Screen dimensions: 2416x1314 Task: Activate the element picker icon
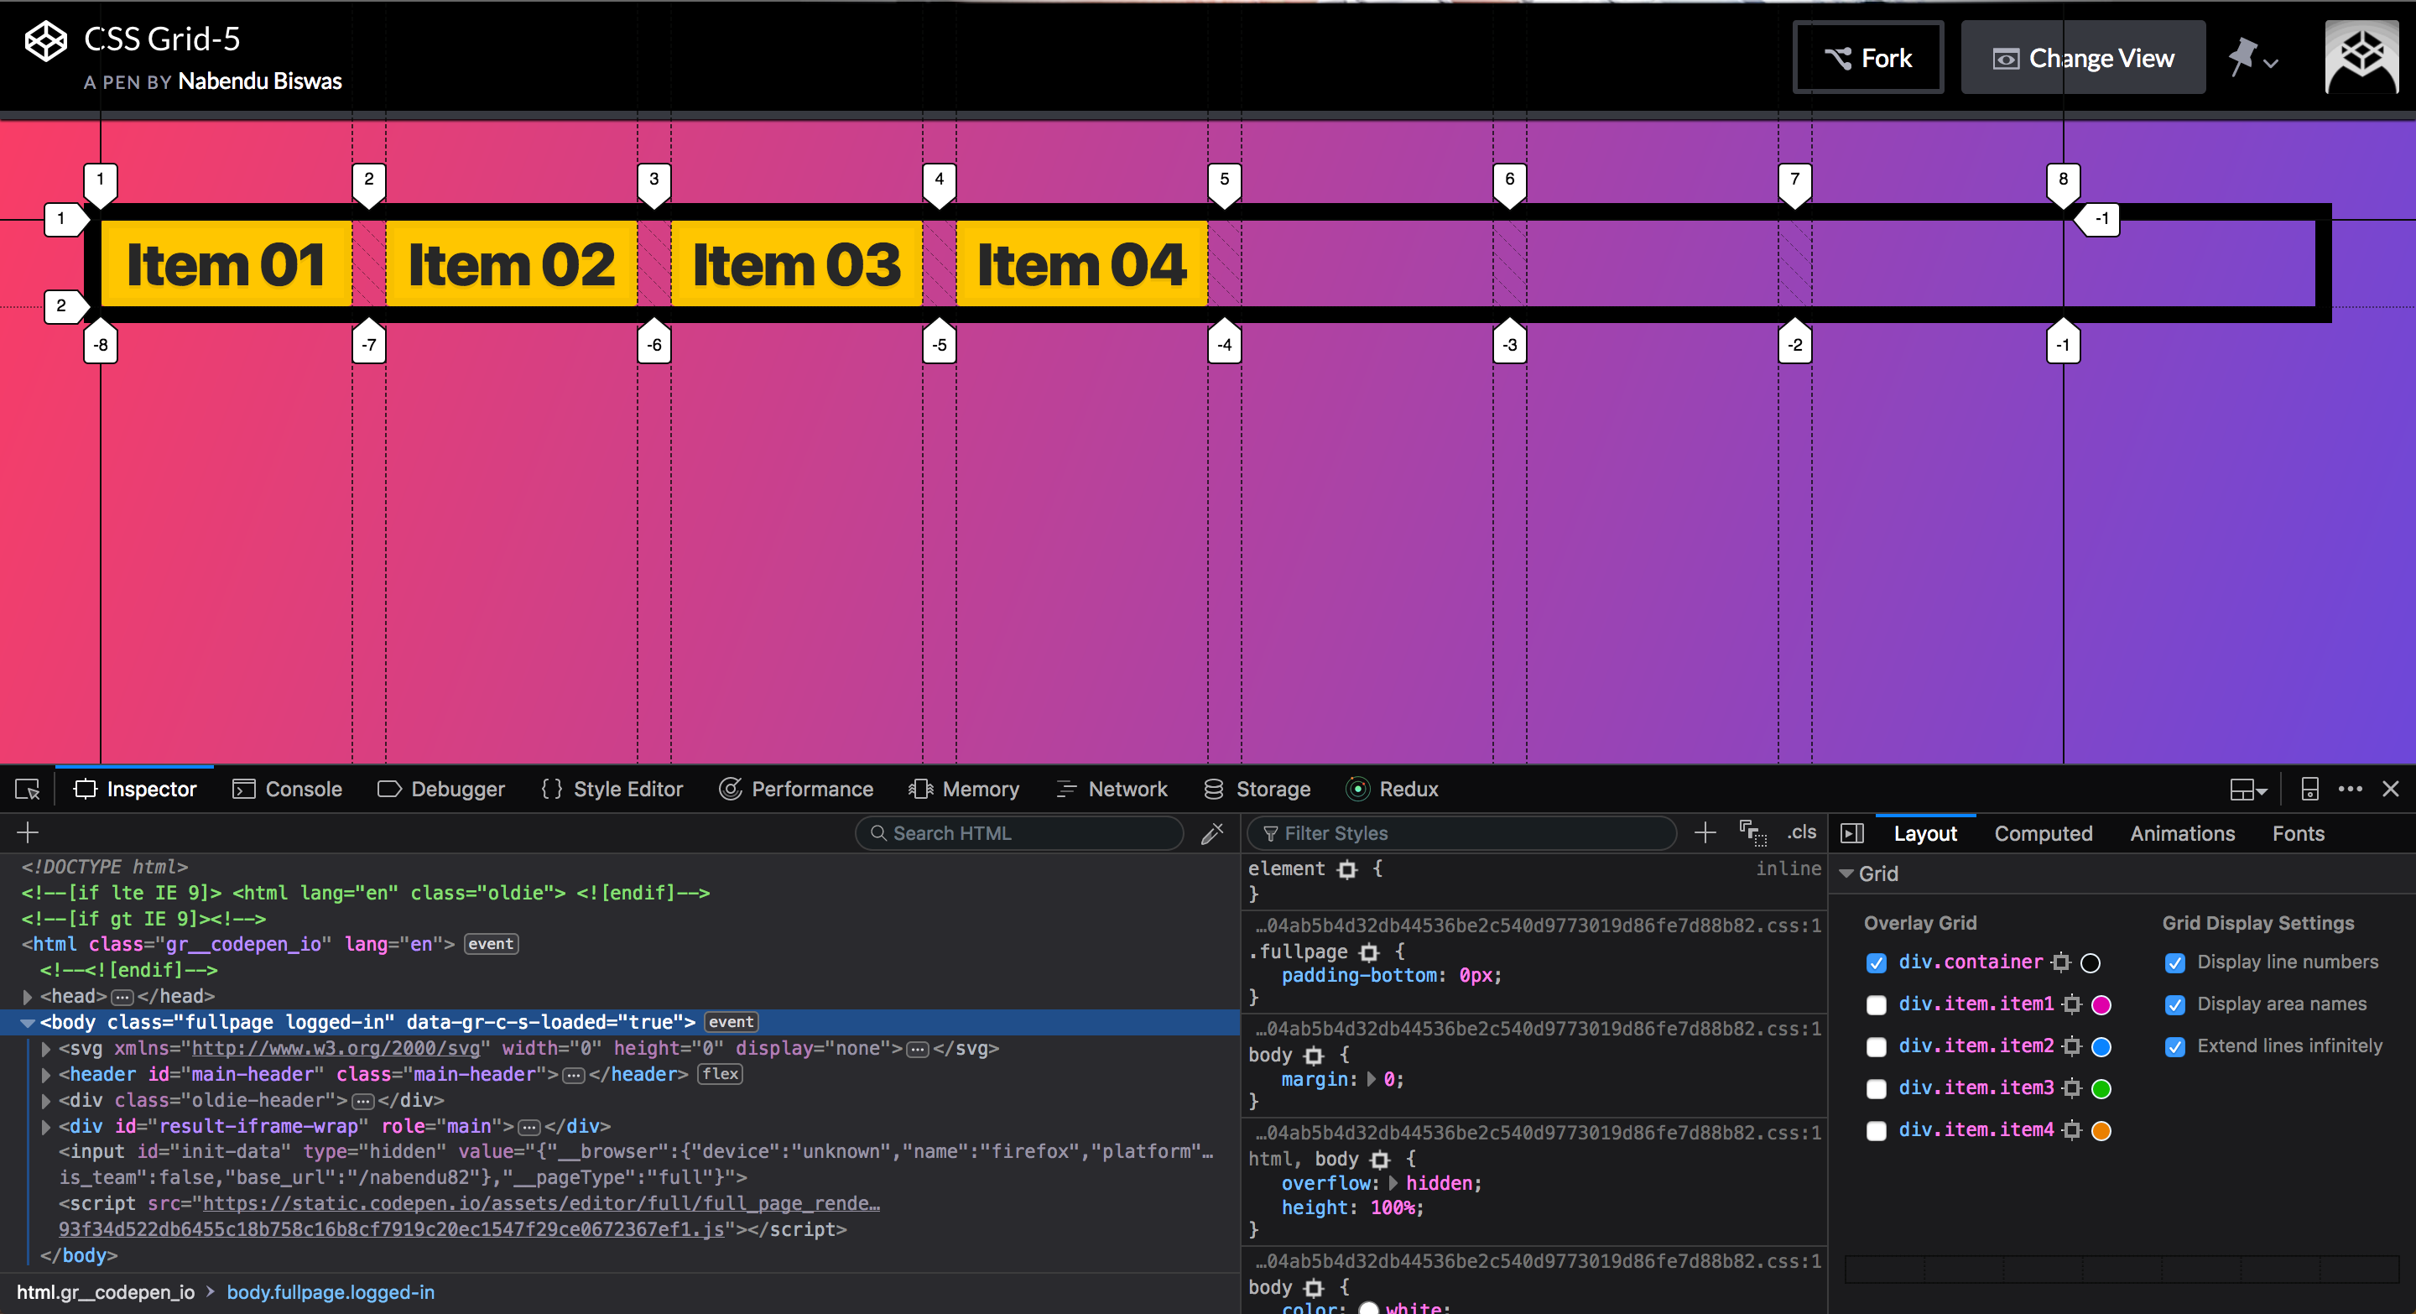point(27,790)
